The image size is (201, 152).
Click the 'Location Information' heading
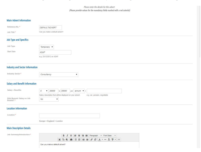(17, 108)
